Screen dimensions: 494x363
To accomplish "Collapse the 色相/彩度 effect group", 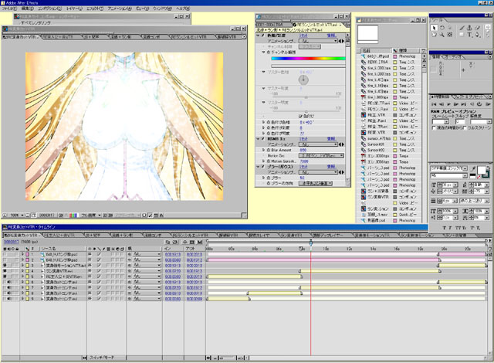I will 258,36.
